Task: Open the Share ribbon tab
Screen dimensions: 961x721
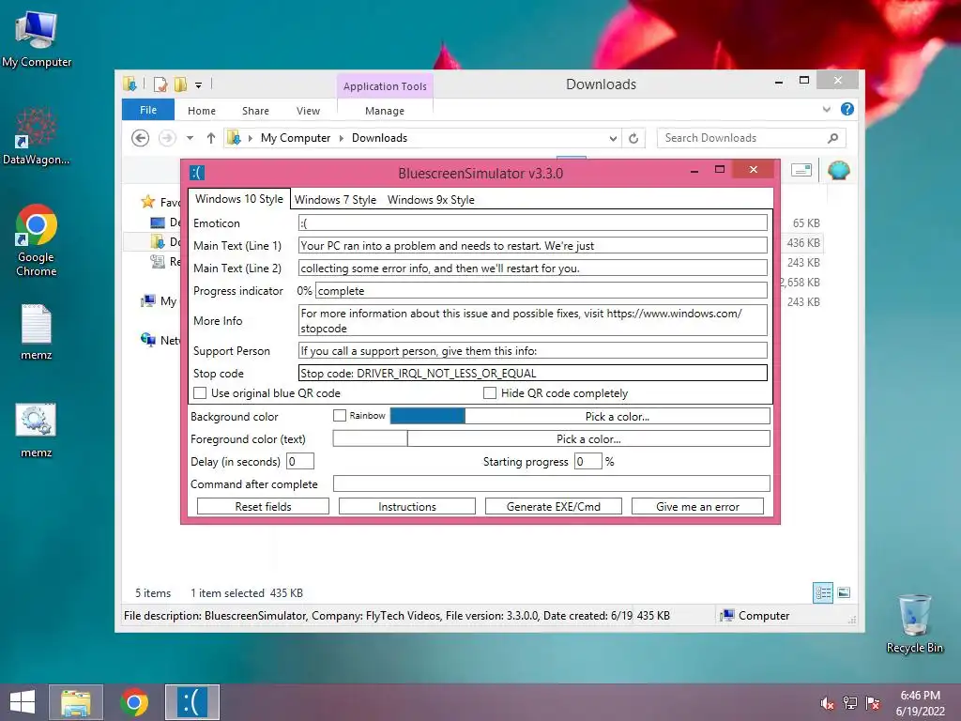Action: 255,111
